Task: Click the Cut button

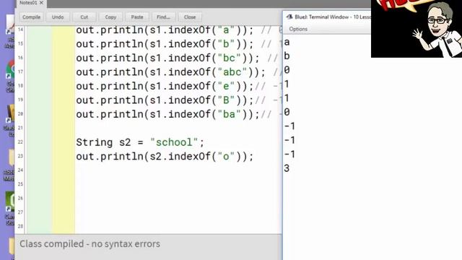Action: coord(84,17)
